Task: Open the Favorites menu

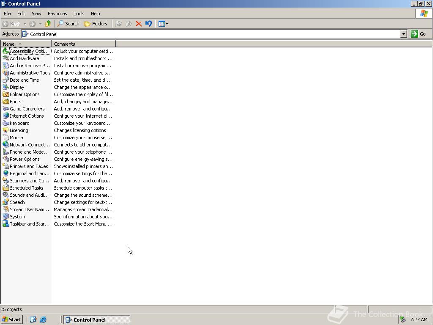Action: [57, 14]
